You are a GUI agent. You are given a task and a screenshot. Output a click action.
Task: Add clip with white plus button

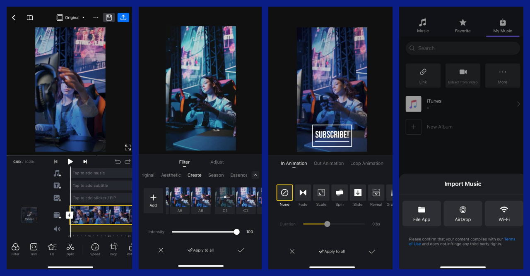(x=69, y=215)
